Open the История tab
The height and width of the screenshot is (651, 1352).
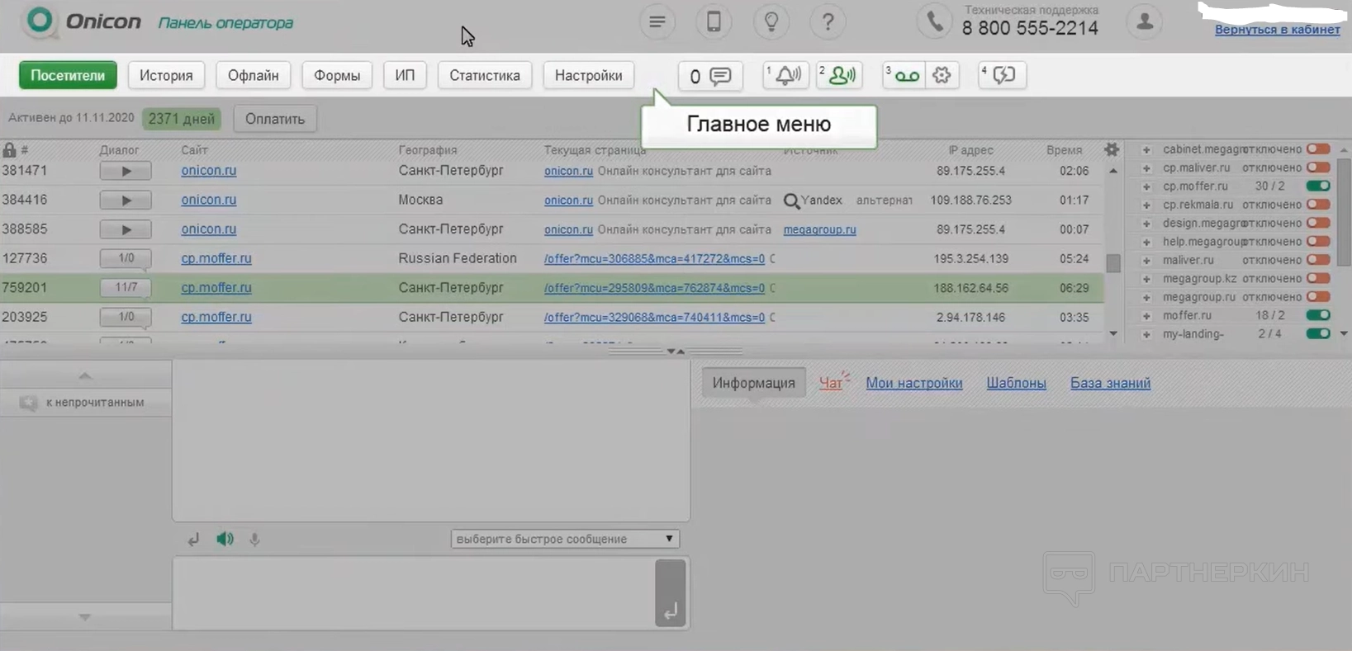pyautogui.click(x=166, y=75)
